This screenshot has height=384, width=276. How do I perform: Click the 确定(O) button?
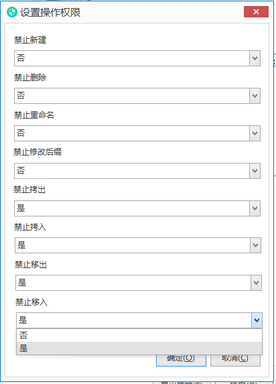(x=181, y=359)
